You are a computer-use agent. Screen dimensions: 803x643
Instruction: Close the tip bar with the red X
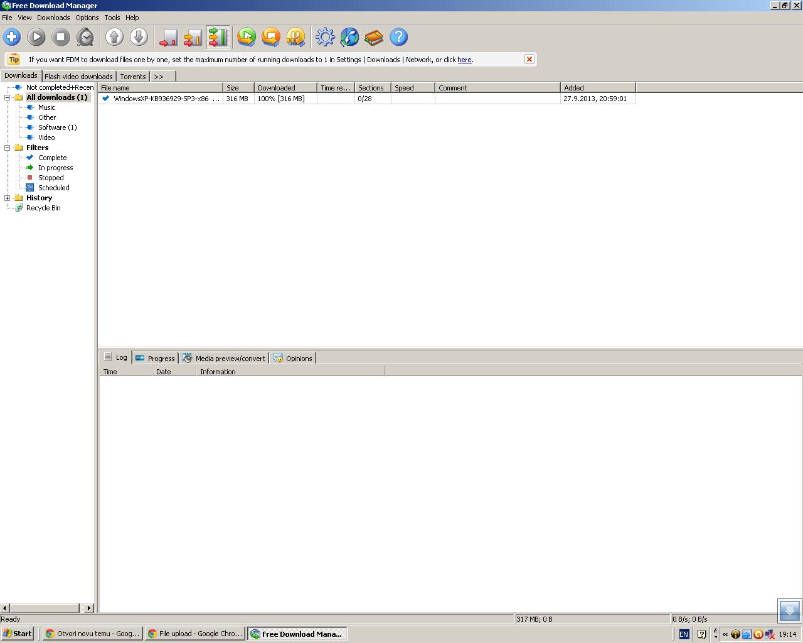coord(529,59)
